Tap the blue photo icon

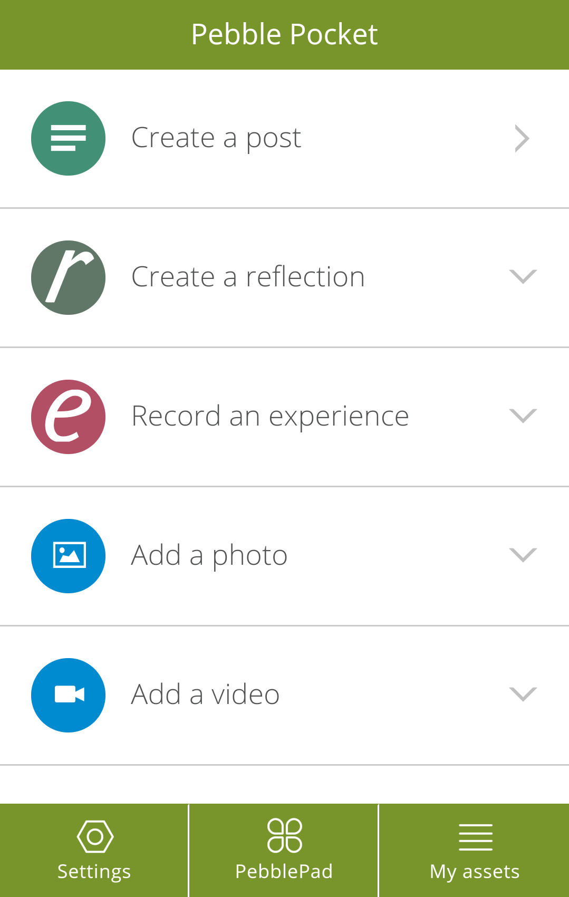click(68, 556)
